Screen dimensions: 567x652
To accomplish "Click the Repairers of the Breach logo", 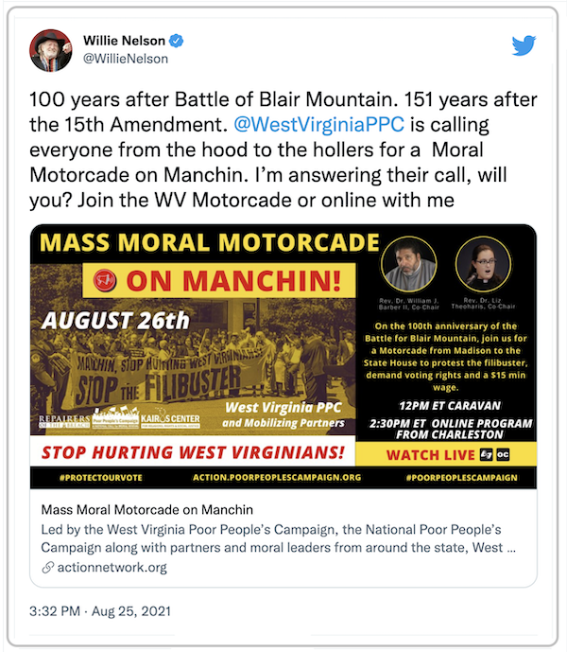I will 64,421.
